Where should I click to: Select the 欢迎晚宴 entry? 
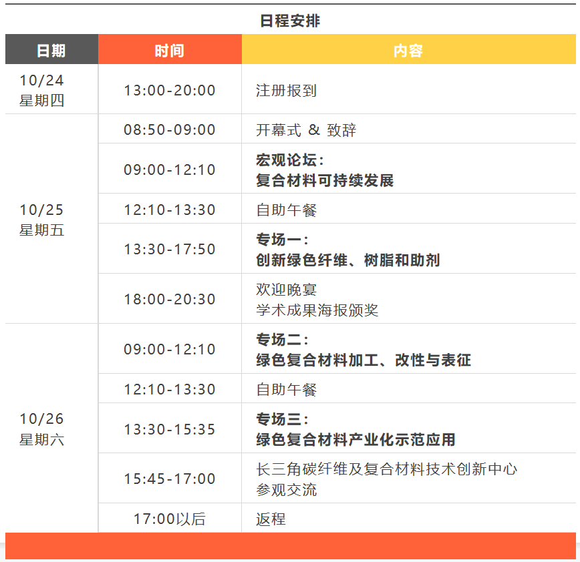pos(286,289)
